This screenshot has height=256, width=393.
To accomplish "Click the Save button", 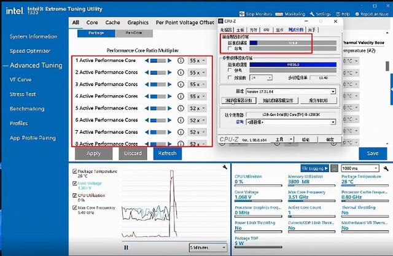I will point(373,153).
